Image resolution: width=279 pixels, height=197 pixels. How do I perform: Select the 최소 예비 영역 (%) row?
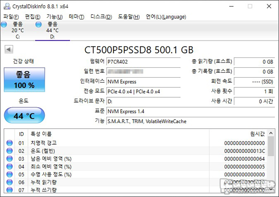pos(135,166)
